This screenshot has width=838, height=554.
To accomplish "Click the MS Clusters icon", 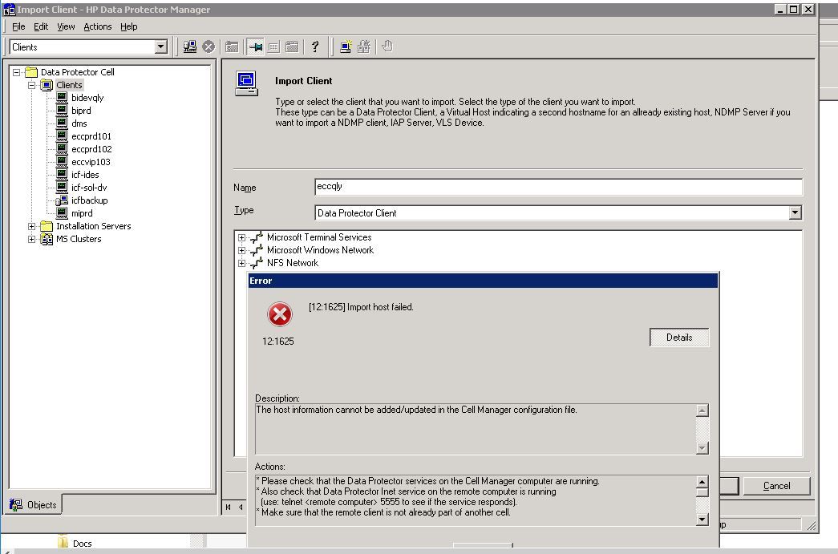I will coord(47,239).
